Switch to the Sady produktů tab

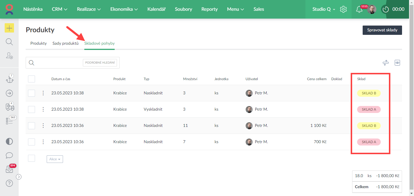coord(65,43)
